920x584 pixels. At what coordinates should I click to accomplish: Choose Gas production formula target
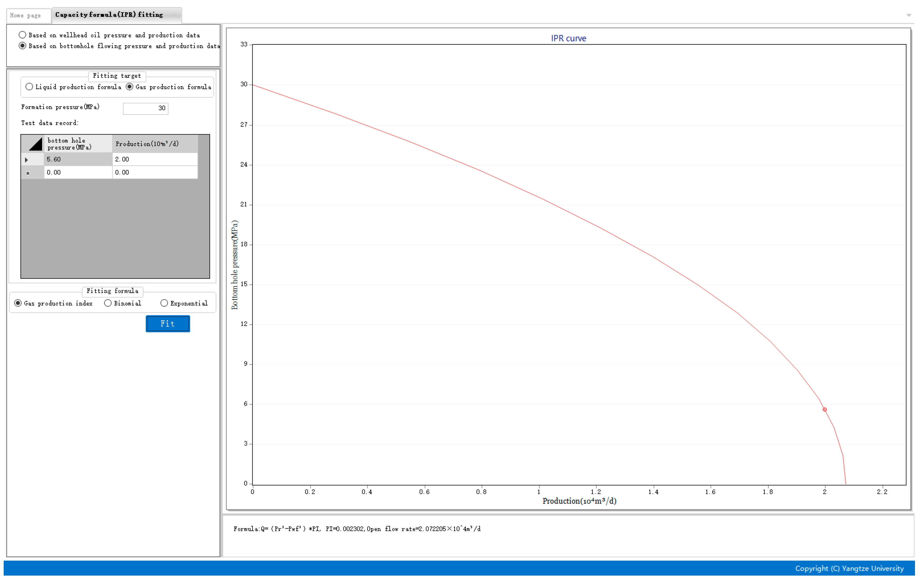(130, 87)
